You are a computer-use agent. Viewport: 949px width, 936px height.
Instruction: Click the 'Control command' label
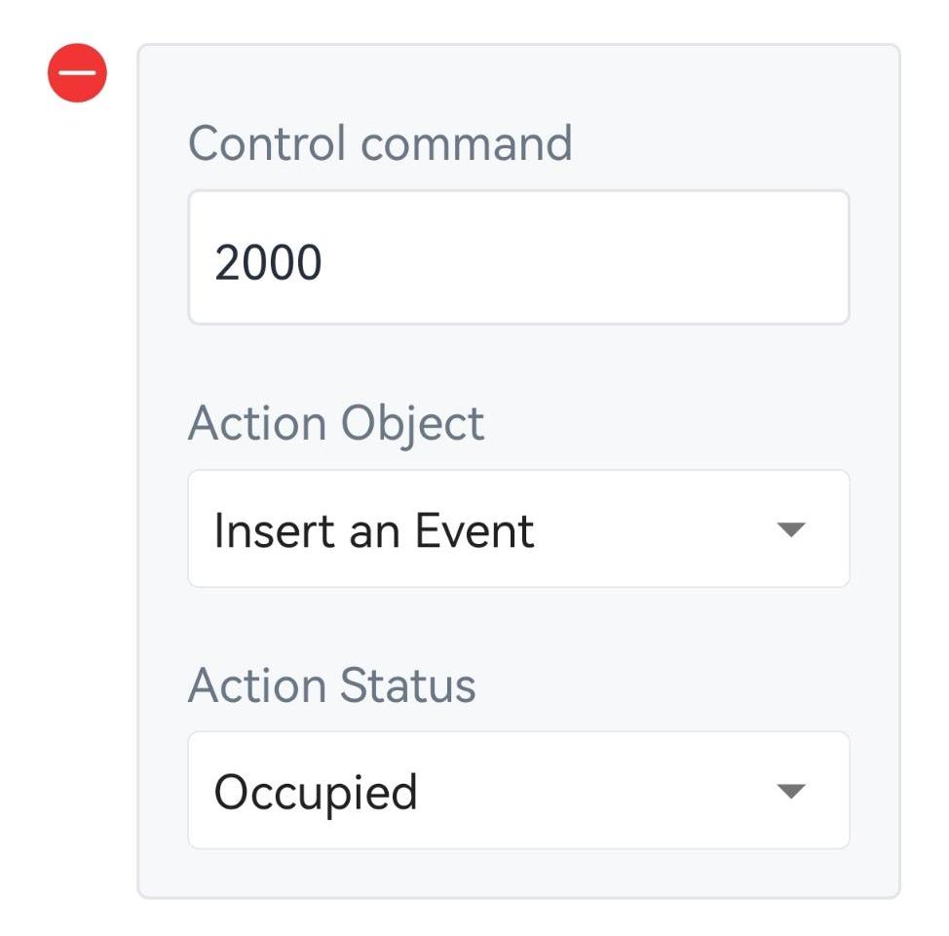[380, 143]
